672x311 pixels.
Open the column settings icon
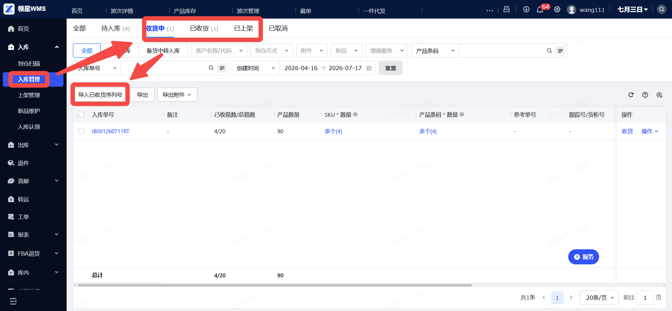point(659,95)
